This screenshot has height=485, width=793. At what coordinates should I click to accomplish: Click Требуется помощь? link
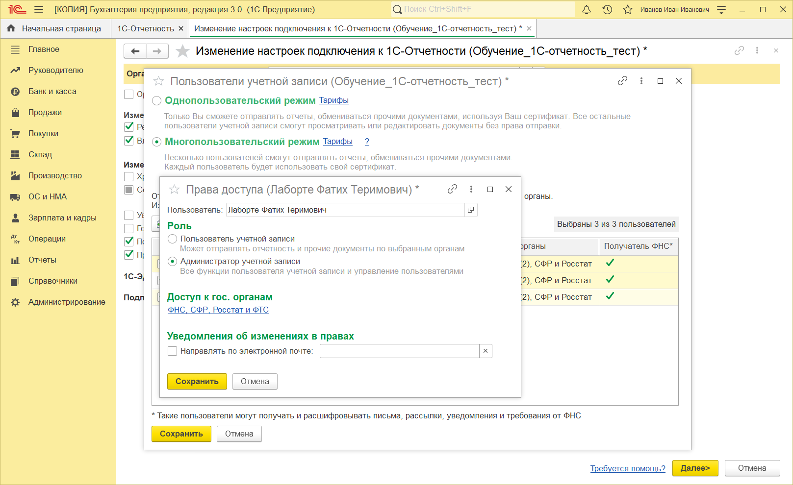(x=628, y=468)
